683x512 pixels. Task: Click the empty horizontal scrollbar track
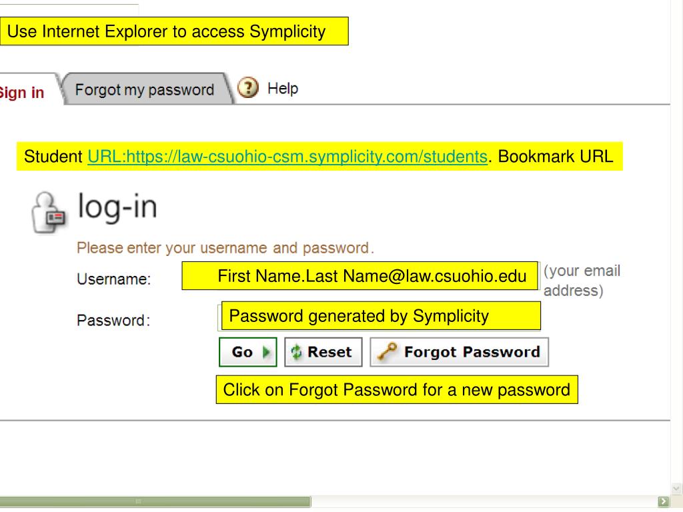484,501
